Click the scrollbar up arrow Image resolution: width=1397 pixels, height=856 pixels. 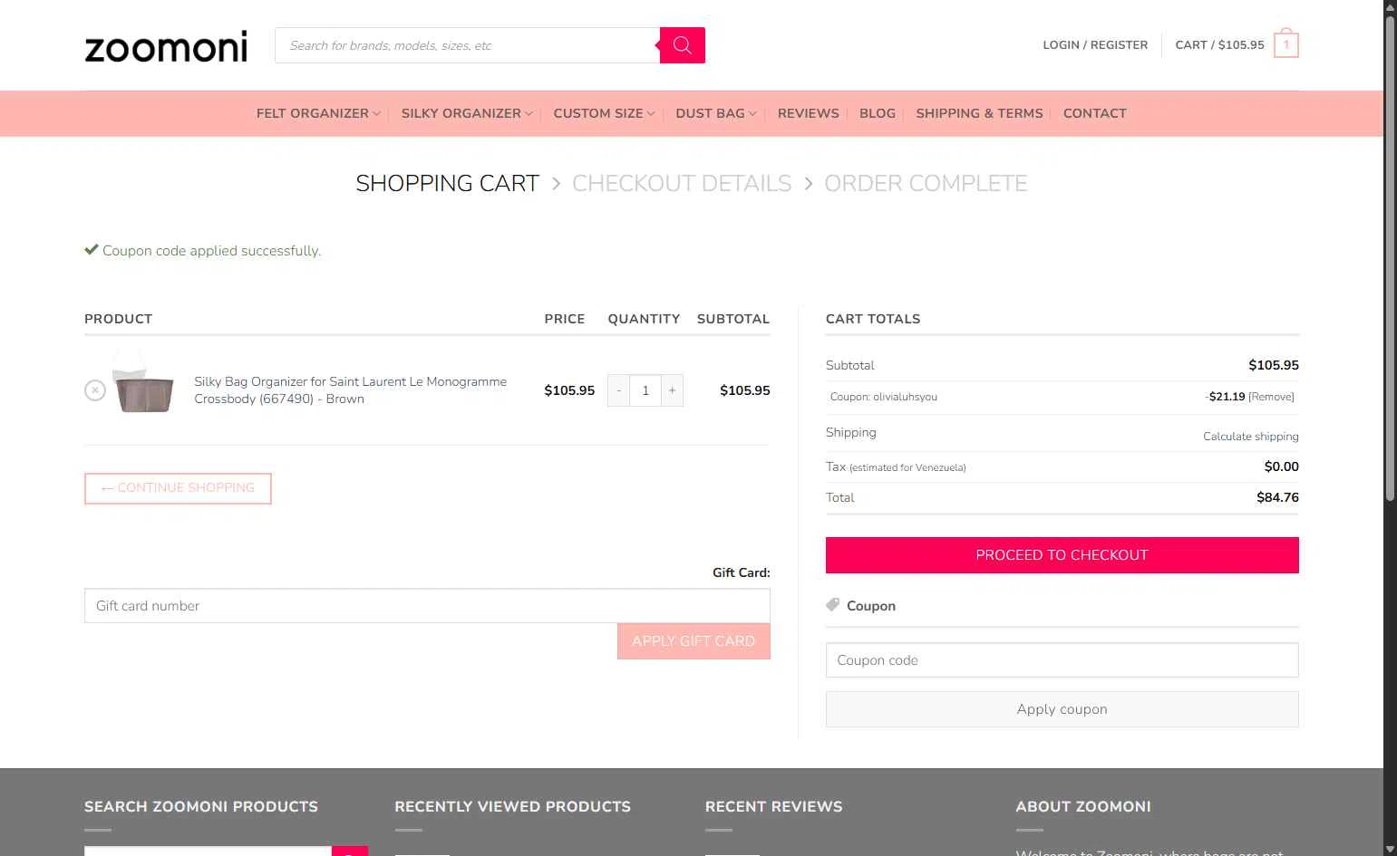1390,7
